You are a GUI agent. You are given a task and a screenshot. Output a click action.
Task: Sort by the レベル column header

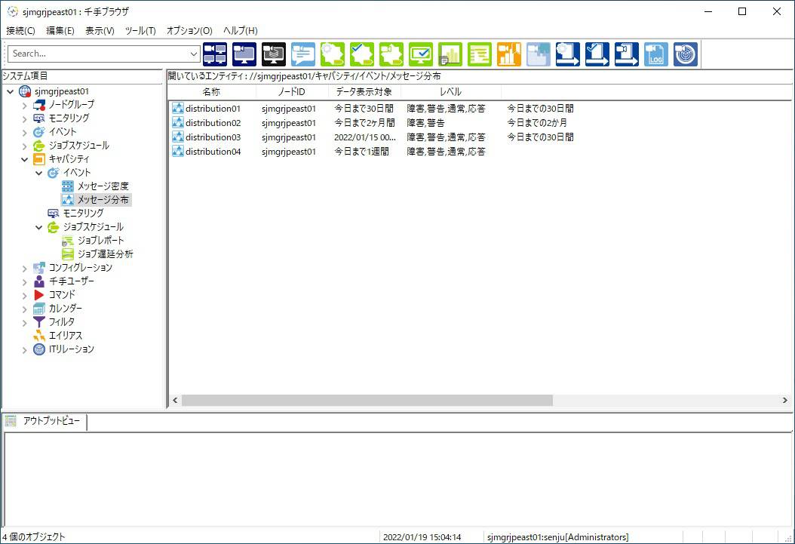(451, 92)
